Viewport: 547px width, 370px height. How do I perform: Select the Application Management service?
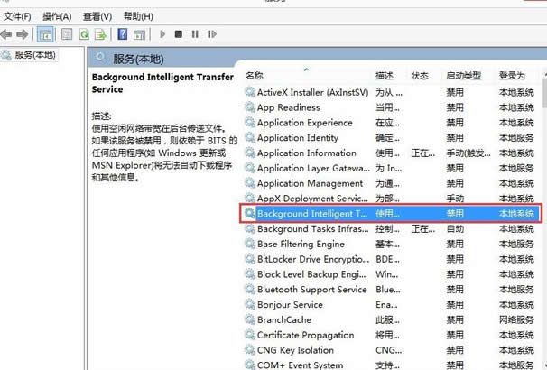[x=389, y=183]
